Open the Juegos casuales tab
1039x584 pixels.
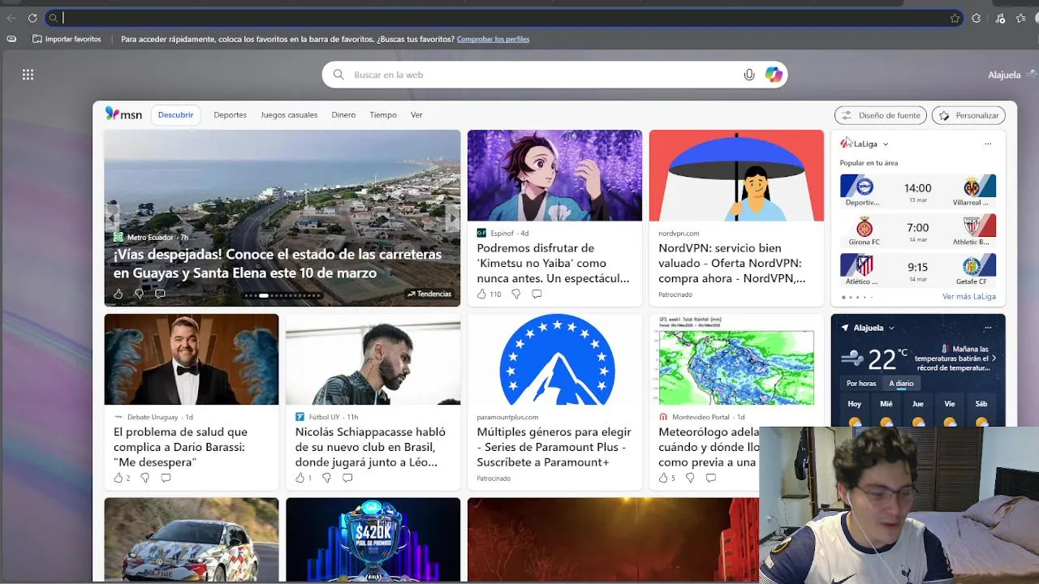(289, 115)
